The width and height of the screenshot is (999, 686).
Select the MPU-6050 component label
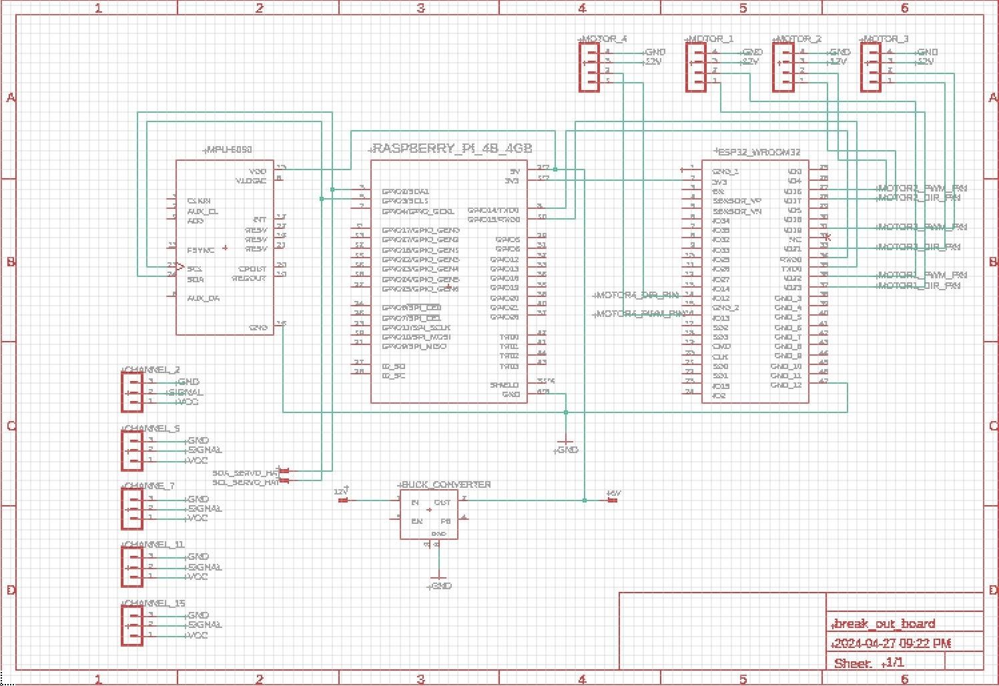(228, 149)
